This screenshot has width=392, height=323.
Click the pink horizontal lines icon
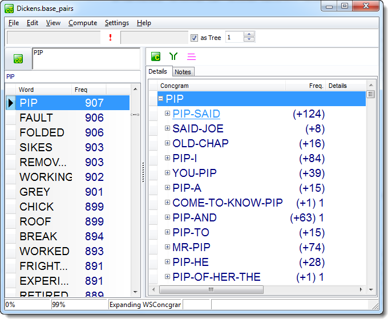tap(192, 56)
